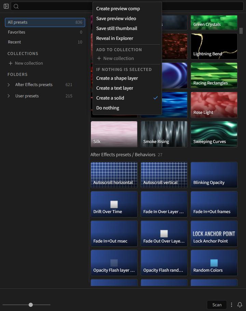Select the Green Crystals preset thumbnail
246x311 pixels.
point(214,23)
